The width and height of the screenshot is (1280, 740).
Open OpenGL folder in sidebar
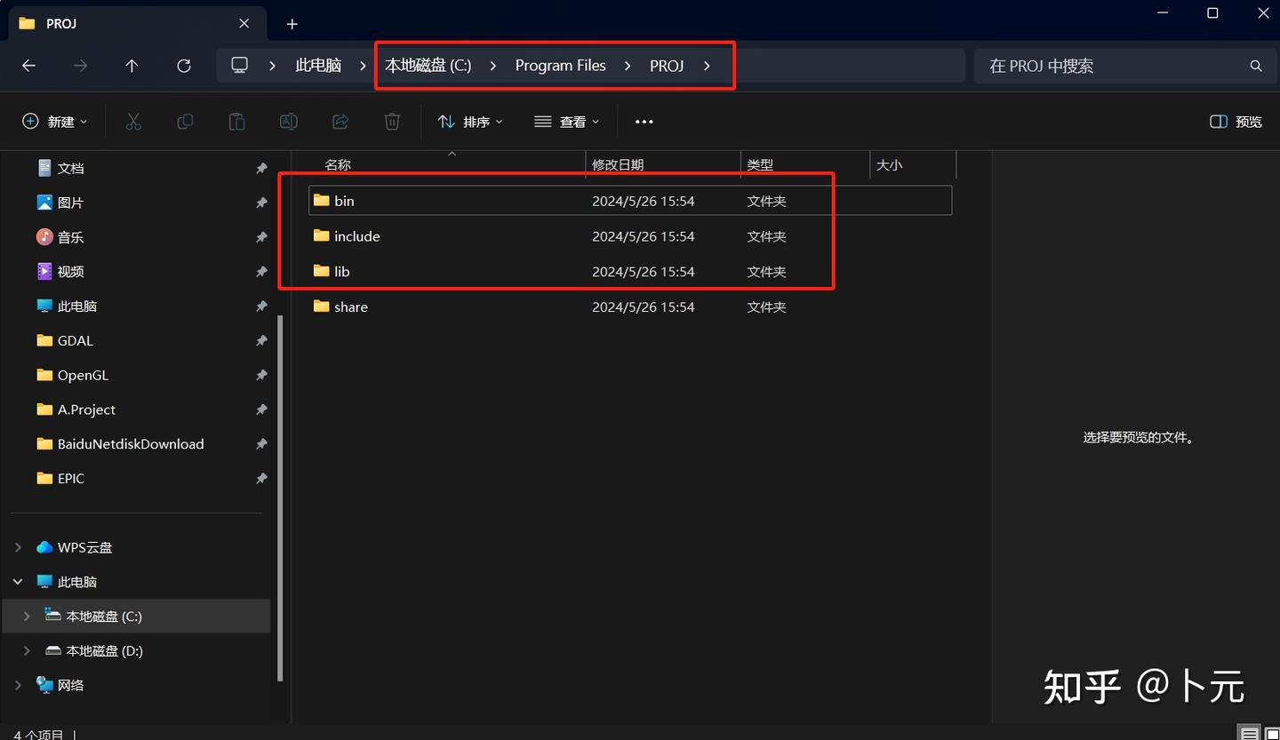[x=83, y=375]
